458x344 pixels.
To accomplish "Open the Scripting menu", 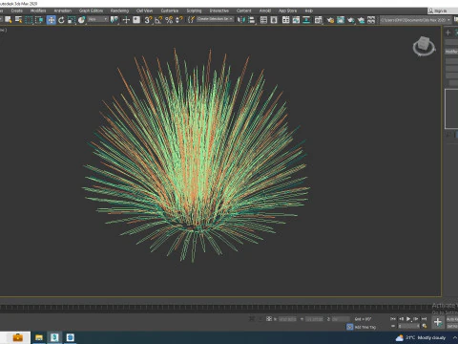I will (194, 11).
